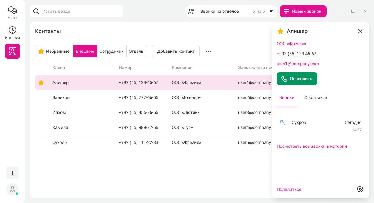The height and width of the screenshot is (203, 374).
Task: Toggle the star next to Алишер header
Action: point(280,31)
